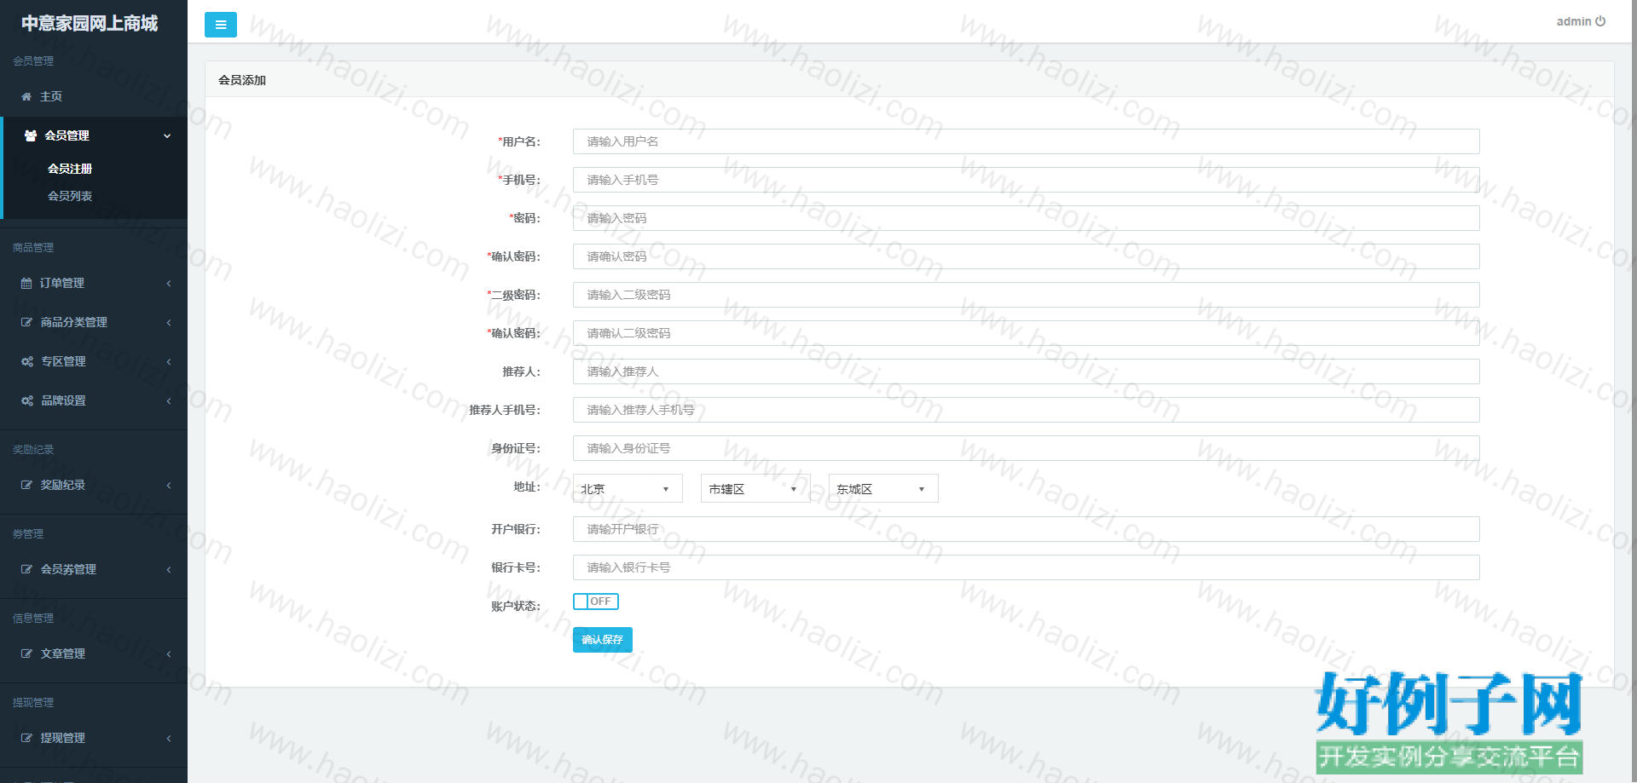Focus the 开户银行 input field
The image size is (1637, 783).
click(1026, 529)
